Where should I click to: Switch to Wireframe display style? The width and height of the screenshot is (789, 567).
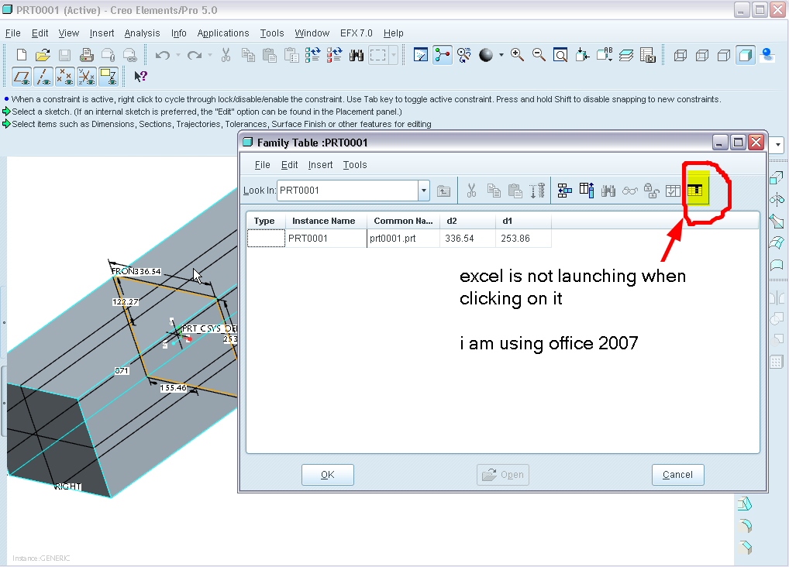coord(680,55)
